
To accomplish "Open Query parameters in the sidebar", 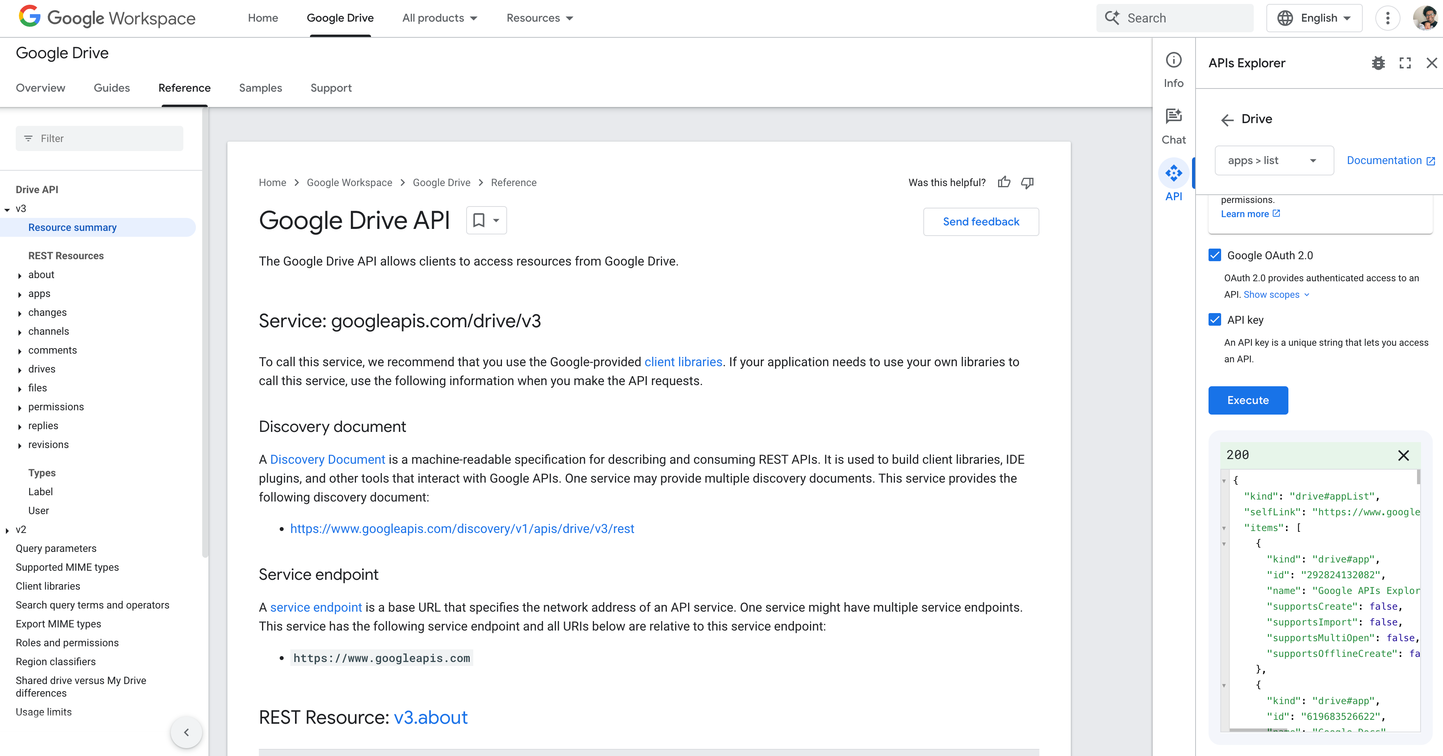I will click(x=56, y=549).
